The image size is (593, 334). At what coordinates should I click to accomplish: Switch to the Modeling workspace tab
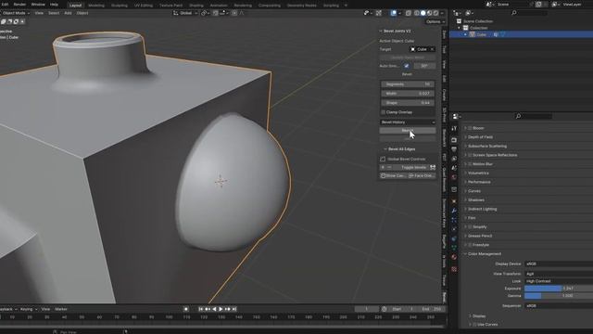coord(96,6)
